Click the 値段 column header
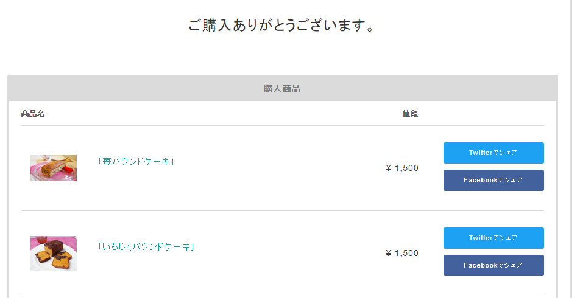 click(x=410, y=114)
